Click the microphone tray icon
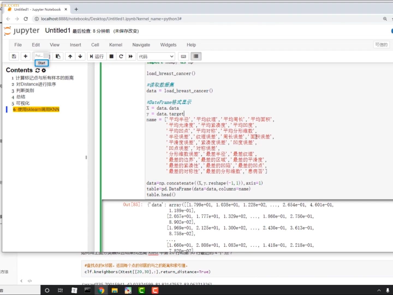 coord(388,290)
